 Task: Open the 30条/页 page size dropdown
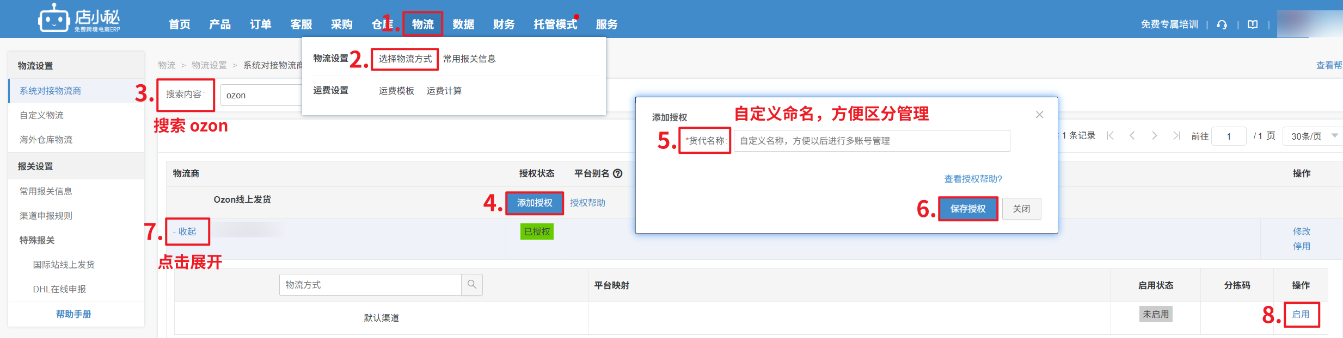[1313, 136]
